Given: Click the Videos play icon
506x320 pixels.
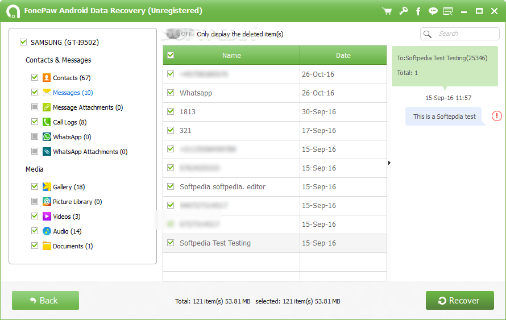Looking at the screenshot, I should [x=47, y=217].
